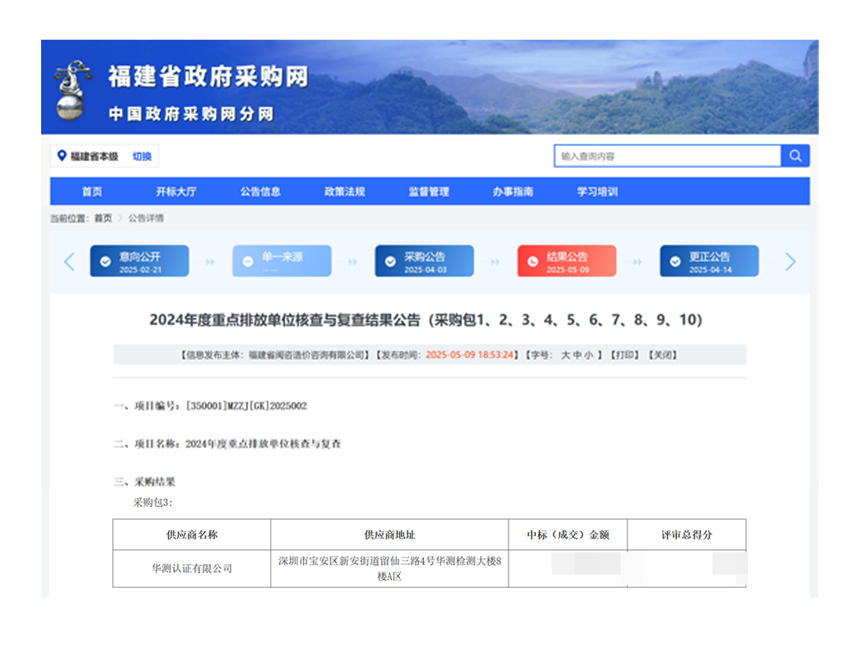This screenshot has height=649, width=865.
Task: Click project name line 2024年度重点排放单位核查与复查
Action: [263, 444]
